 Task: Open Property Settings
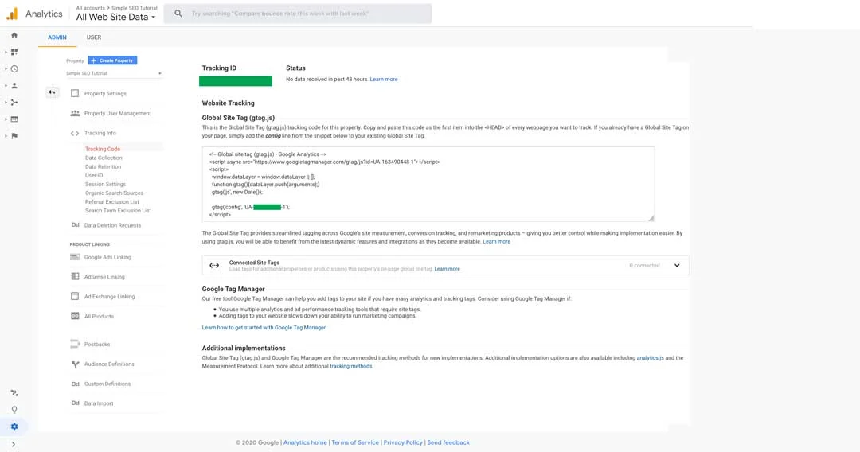105,94
